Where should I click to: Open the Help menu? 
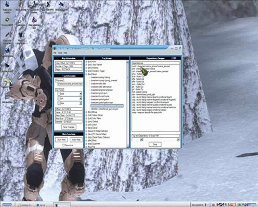tap(65, 53)
